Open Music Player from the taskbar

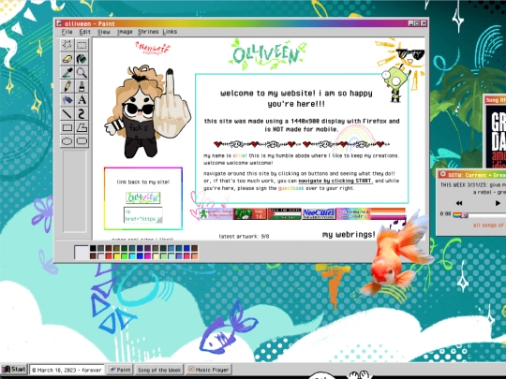[x=209, y=370]
